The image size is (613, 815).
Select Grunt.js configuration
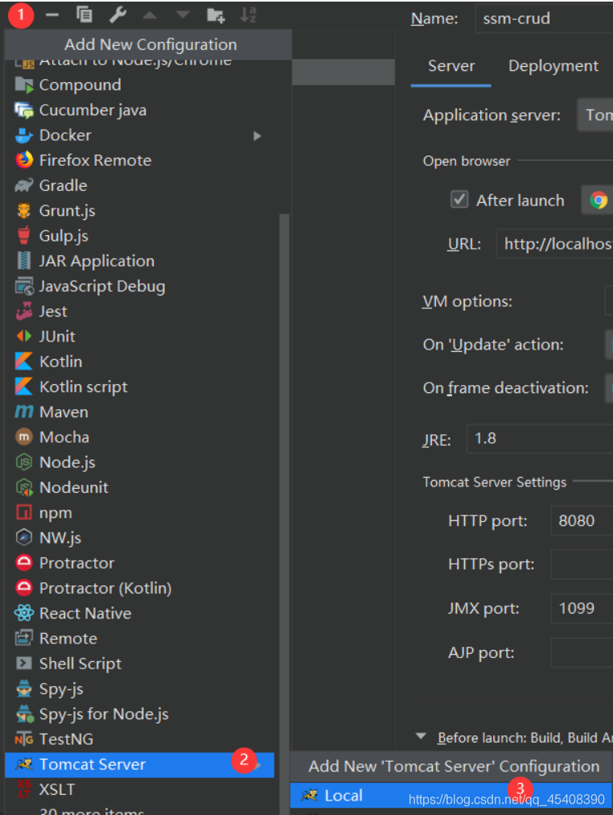[139, 210]
